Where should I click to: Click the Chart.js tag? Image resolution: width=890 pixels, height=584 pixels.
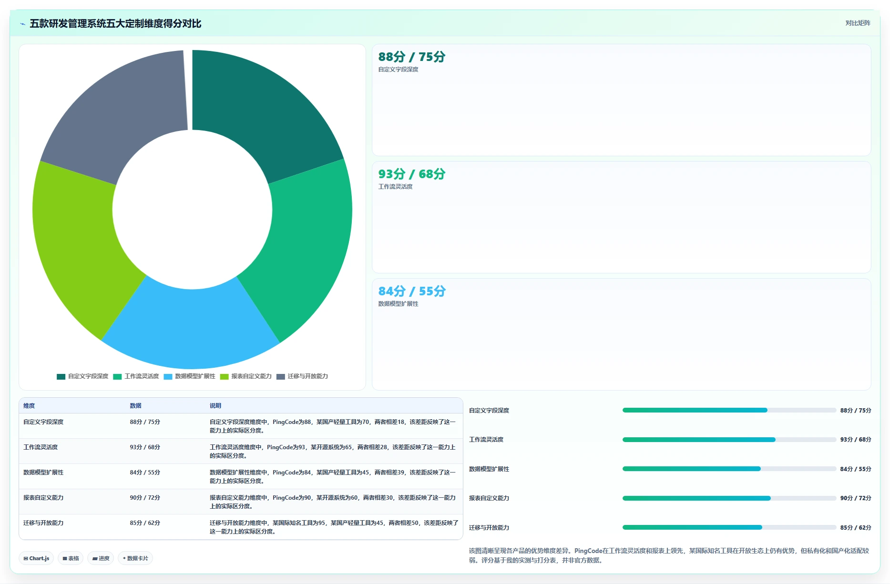(36, 558)
